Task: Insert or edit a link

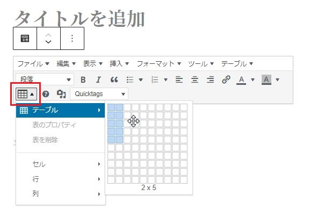Action: point(226,80)
